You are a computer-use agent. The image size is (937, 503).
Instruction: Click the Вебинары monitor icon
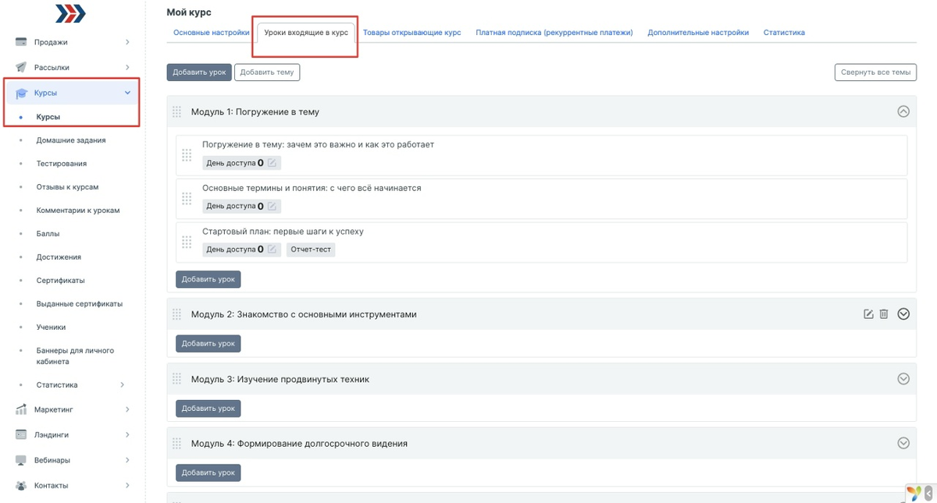click(x=22, y=460)
